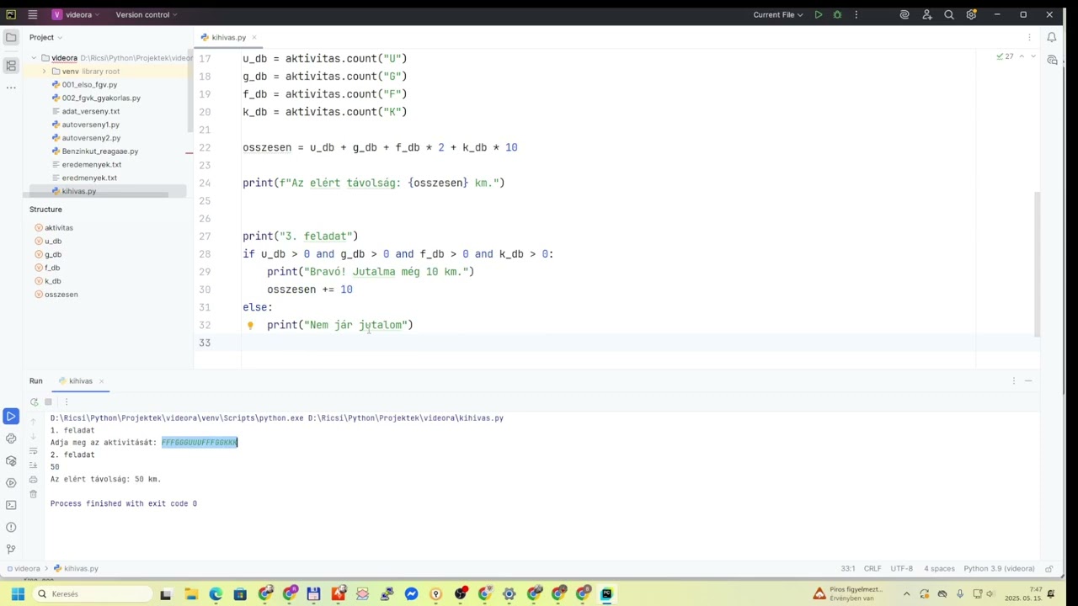
Task: Run the current file with green play button
Action: coord(818,14)
